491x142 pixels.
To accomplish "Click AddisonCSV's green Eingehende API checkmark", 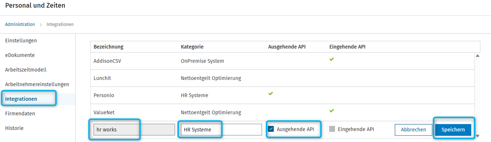I will [332, 59].
